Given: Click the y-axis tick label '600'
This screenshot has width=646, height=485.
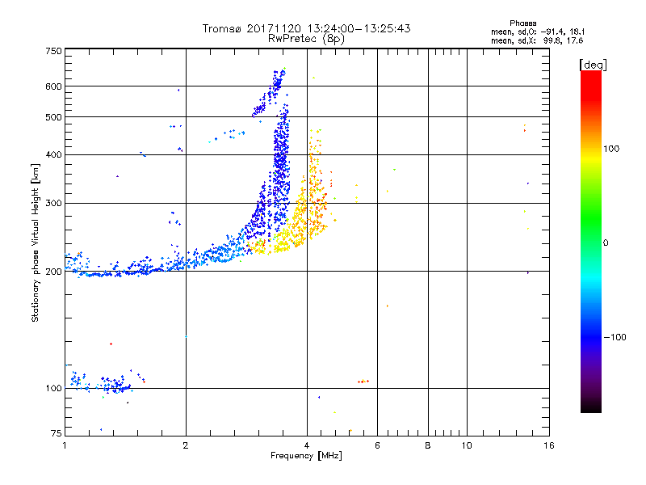Looking at the screenshot, I should point(54,86).
